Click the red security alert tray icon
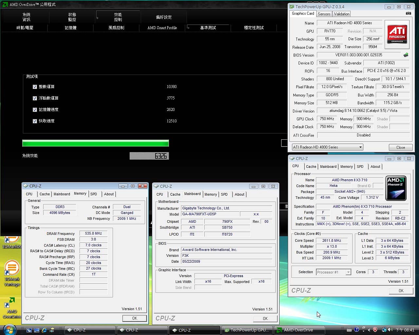Screen dimensions: 419x335 coord(375,330)
